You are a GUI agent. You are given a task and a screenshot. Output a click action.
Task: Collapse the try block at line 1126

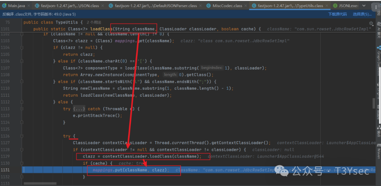[x=22, y=136]
